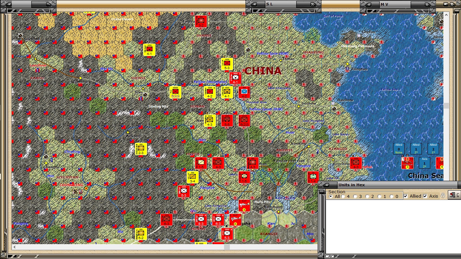461x259 pixels.
Task: Select the yellow 5-3 unit above CHINA label
Action: pyautogui.click(x=227, y=64)
